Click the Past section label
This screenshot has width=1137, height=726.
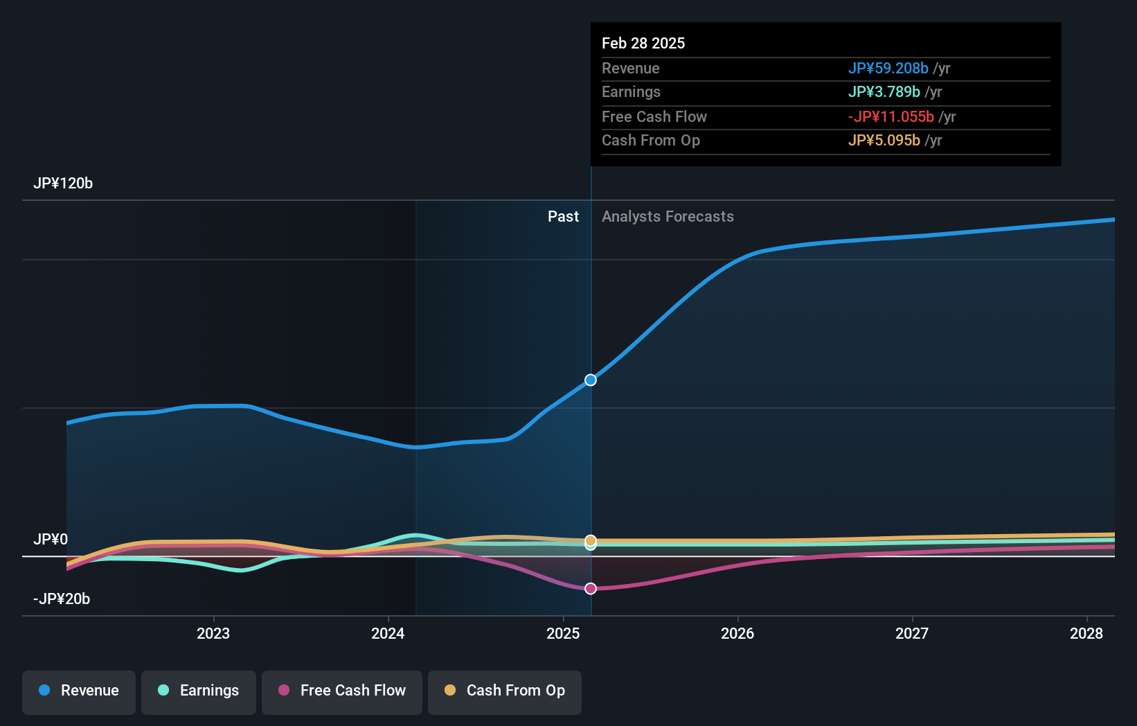(563, 216)
